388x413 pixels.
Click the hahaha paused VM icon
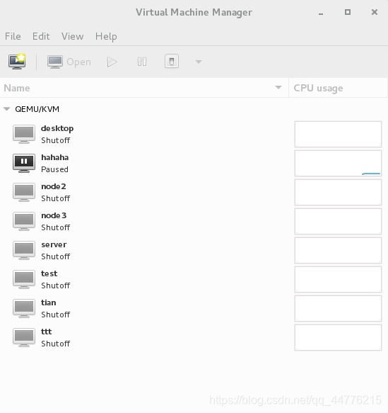tap(24, 164)
